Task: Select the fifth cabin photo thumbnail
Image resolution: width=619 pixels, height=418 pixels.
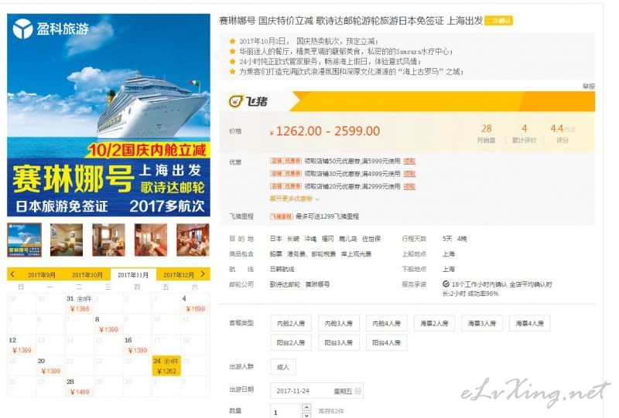Action: click(193, 240)
